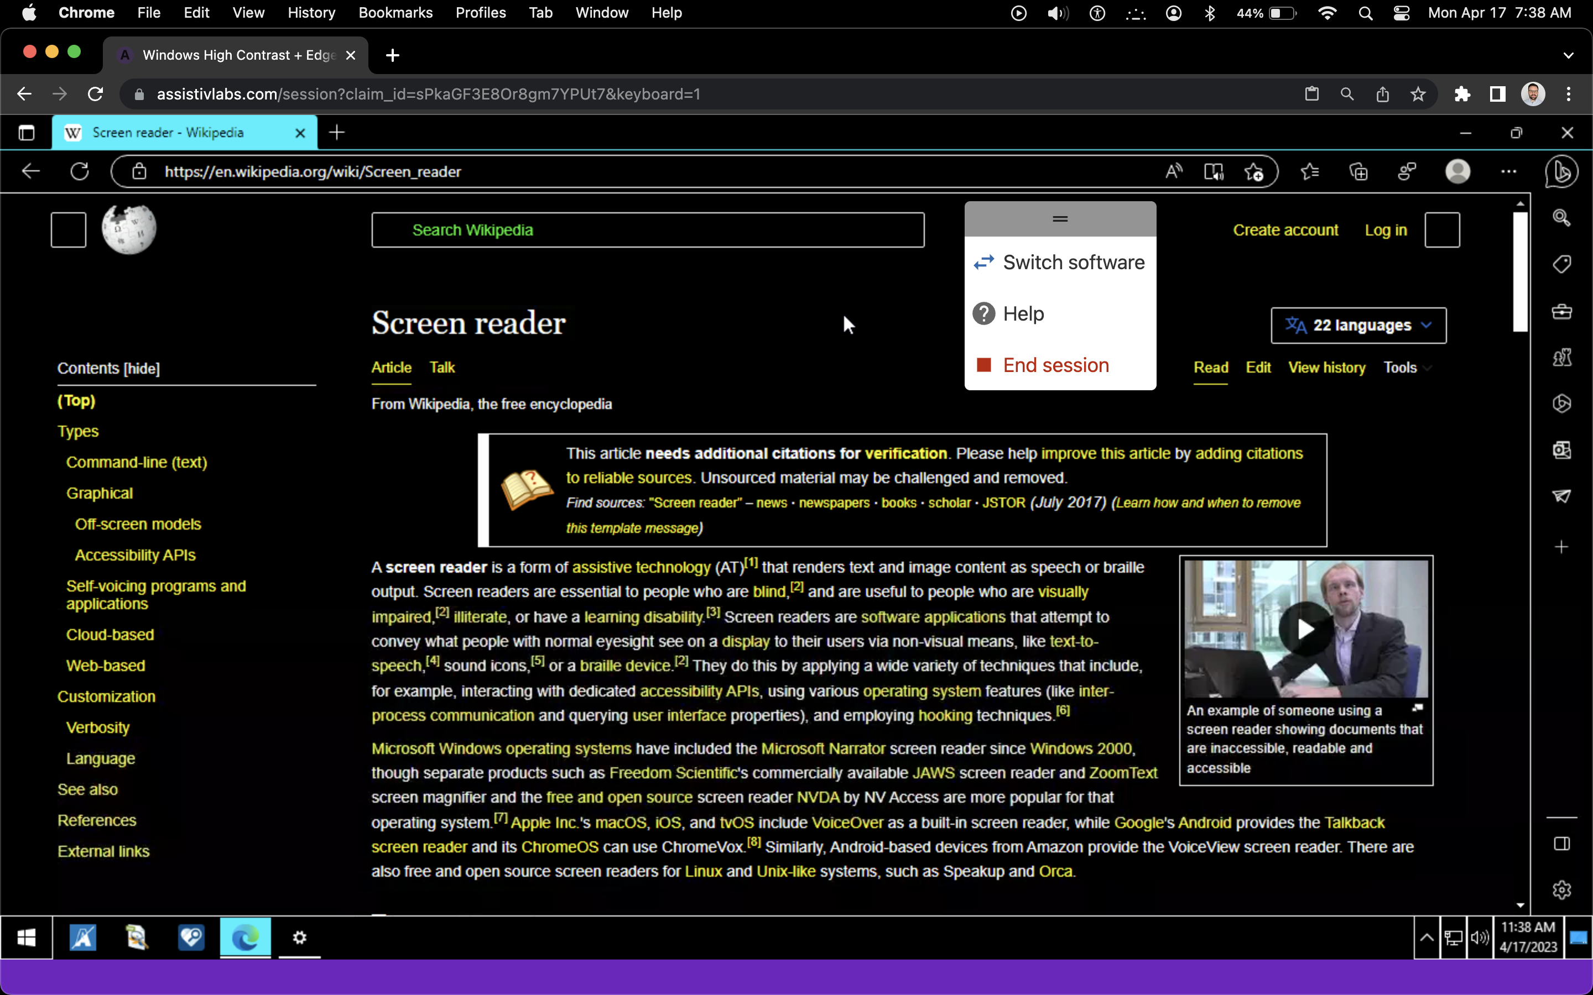Open Edge sidebar Outlook icon
The width and height of the screenshot is (1593, 995).
point(1562,450)
